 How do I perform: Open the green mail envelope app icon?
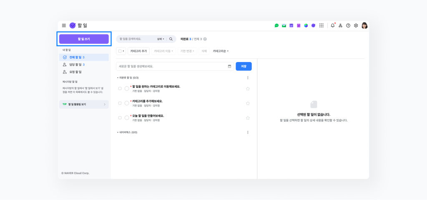284,25
